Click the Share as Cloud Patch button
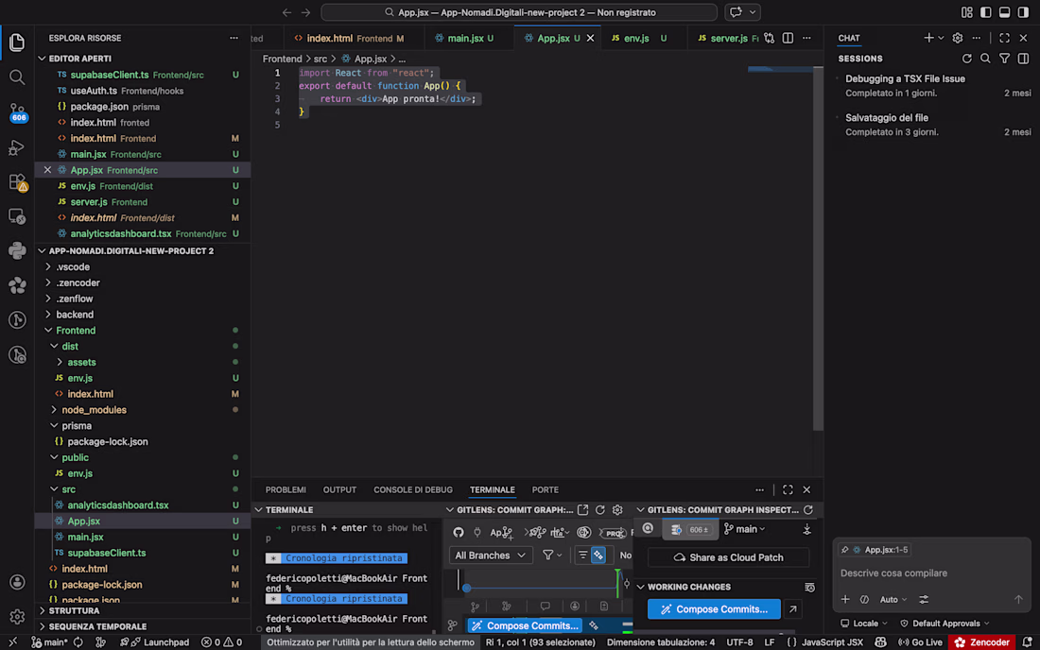Viewport: 1040px width, 650px height. [727, 557]
